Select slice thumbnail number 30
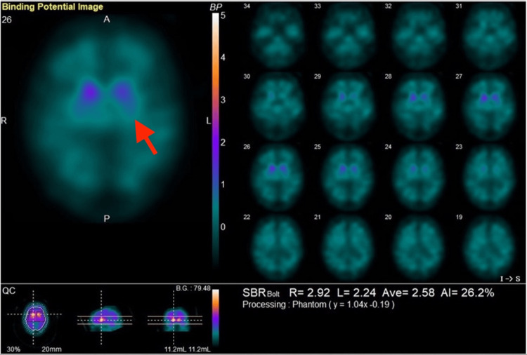The image size is (527, 355). point(278,107)
